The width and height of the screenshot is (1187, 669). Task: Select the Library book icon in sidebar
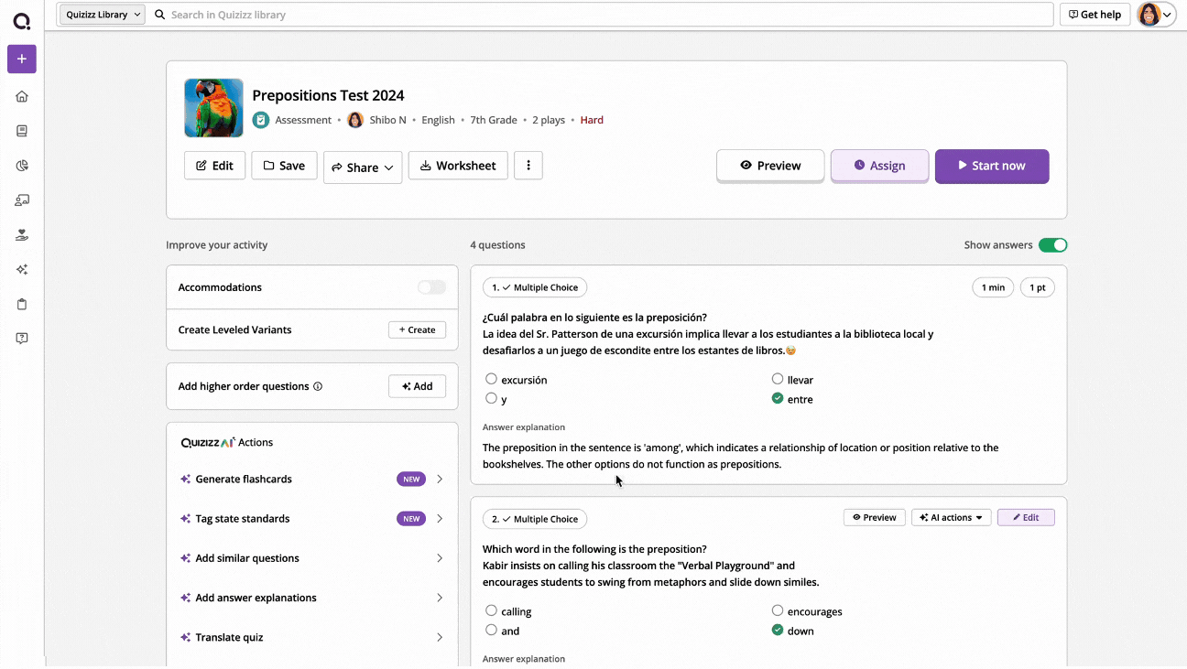point(22,130)
